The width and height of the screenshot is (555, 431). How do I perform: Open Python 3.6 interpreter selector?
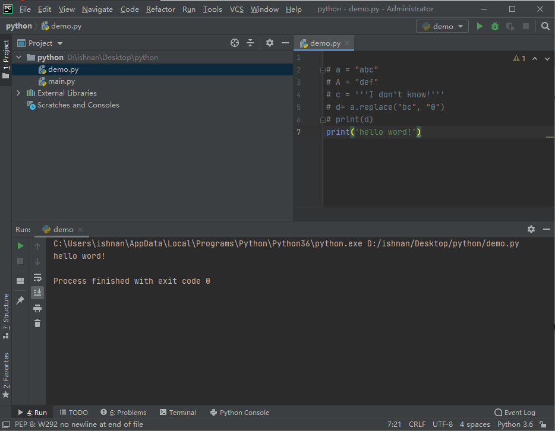(515, 424)
